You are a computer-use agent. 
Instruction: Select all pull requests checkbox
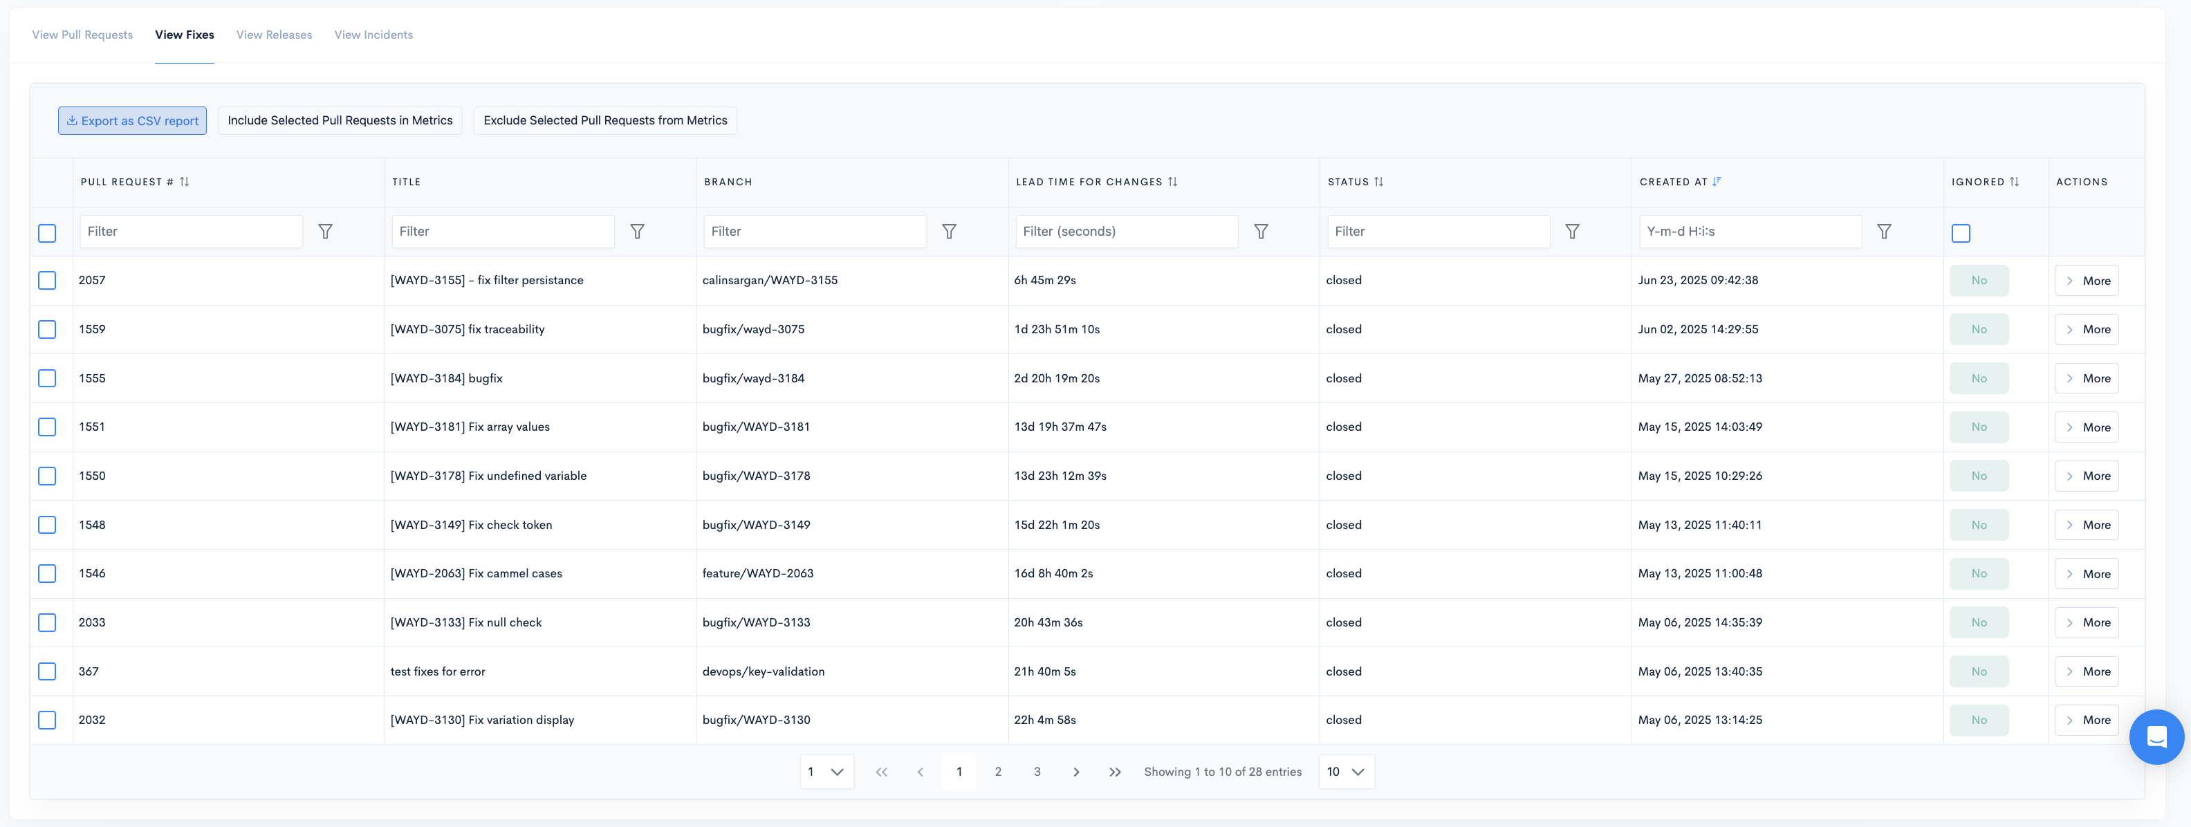click(48, 233)
